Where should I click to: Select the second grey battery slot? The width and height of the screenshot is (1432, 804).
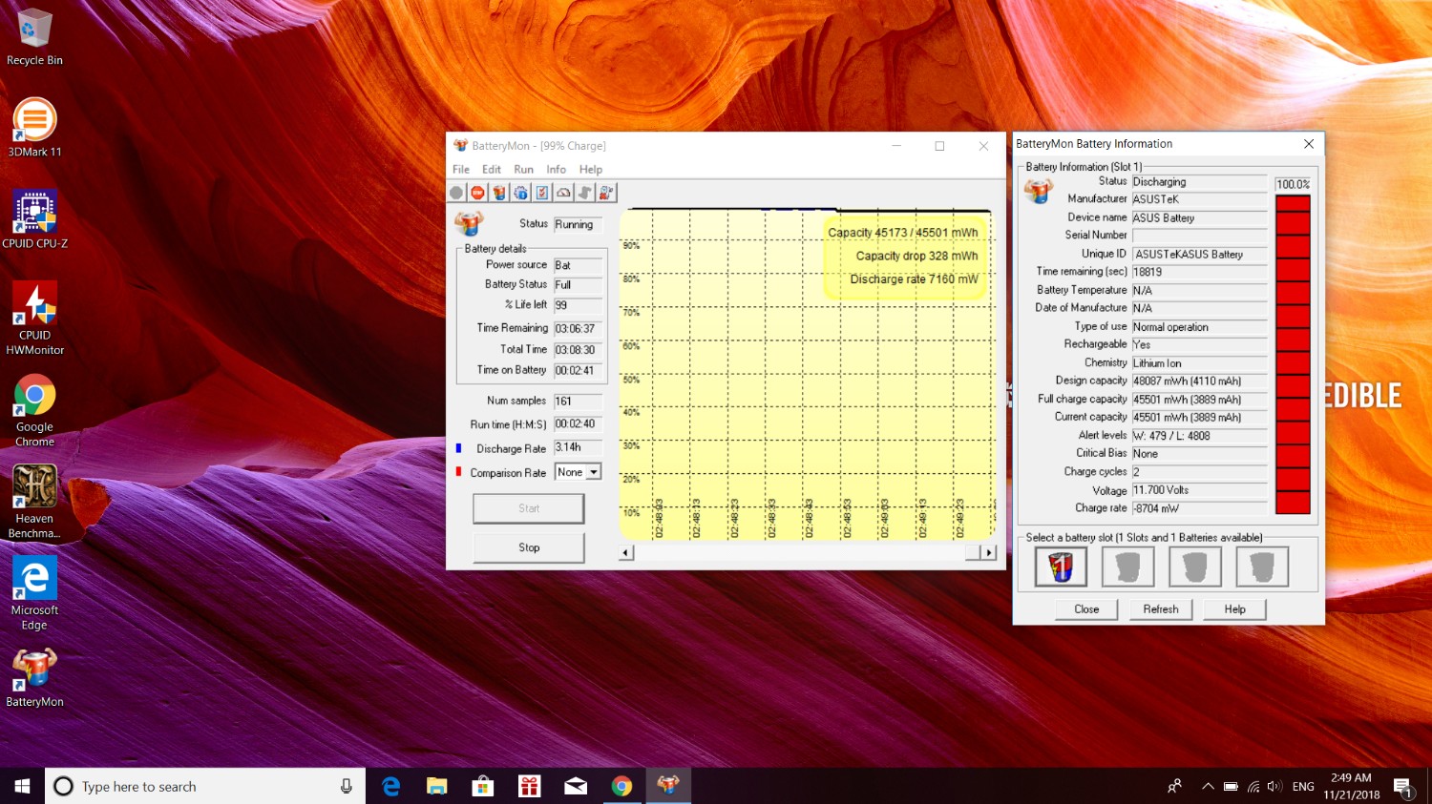(1127, 567)
